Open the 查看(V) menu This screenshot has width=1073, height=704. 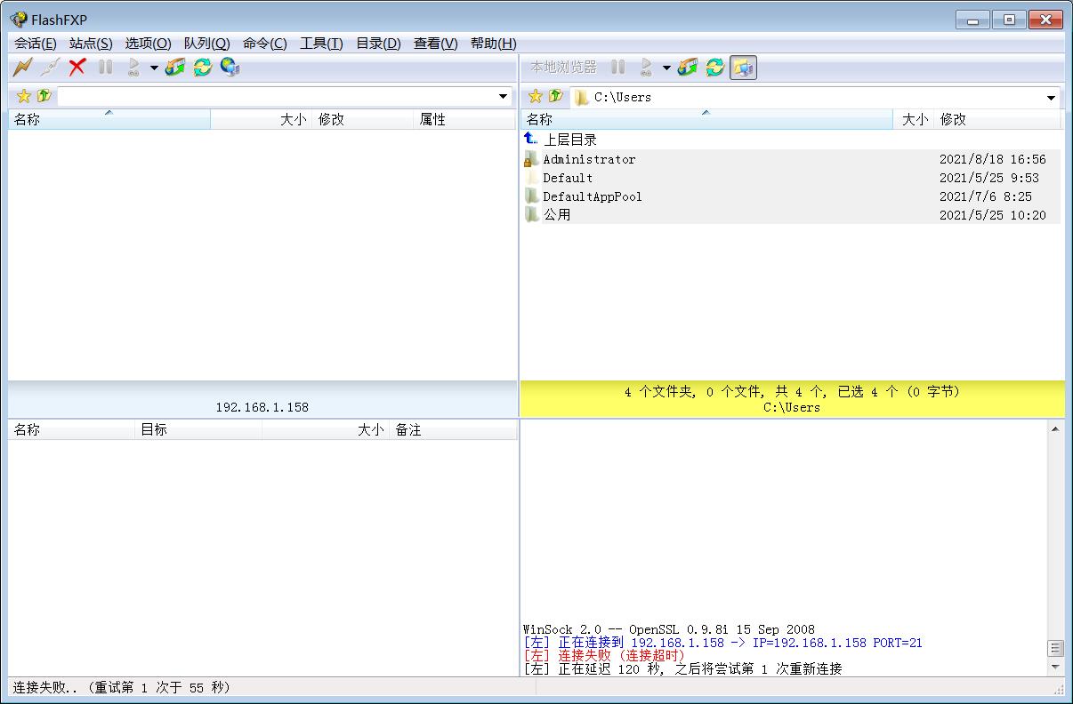pos(436,43)
